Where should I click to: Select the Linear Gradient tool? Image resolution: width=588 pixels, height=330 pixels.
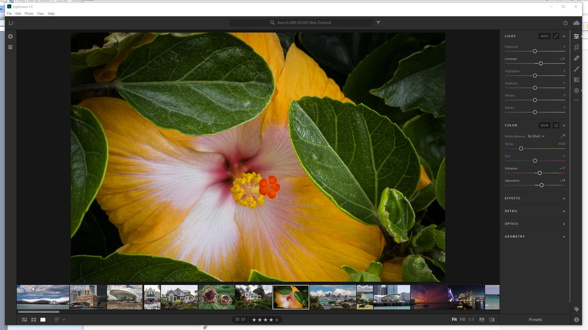(x=577, y=80)
